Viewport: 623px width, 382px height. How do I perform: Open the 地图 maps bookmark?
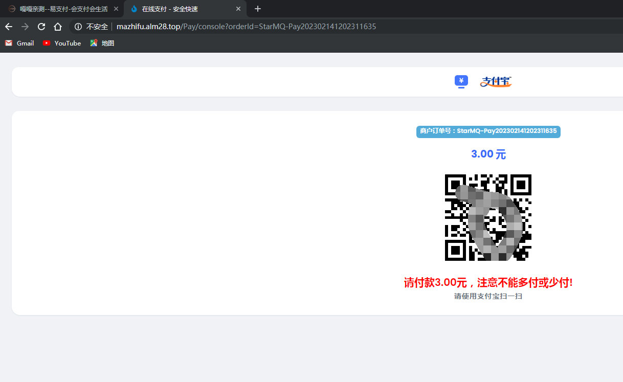[x=102, y=43]
